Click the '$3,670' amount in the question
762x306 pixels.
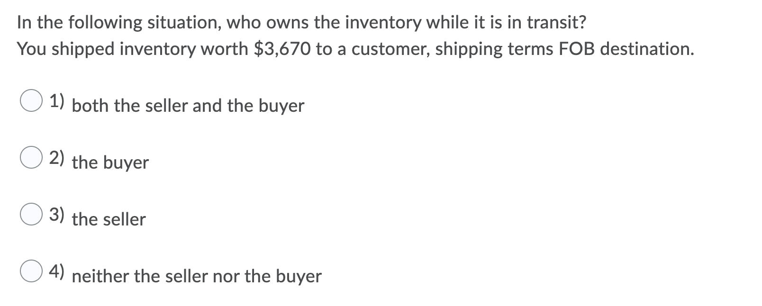click(x=281, y=48)
